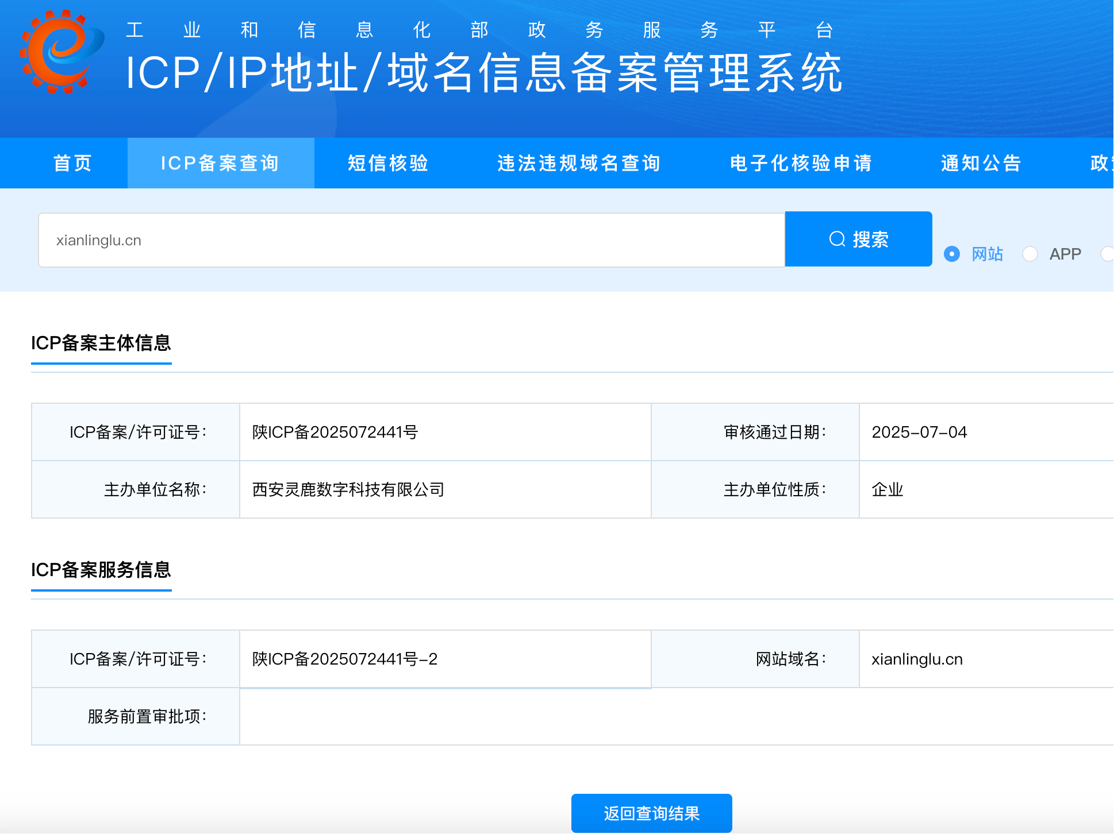Click the magnifier icon in search button

click(837, 239)
